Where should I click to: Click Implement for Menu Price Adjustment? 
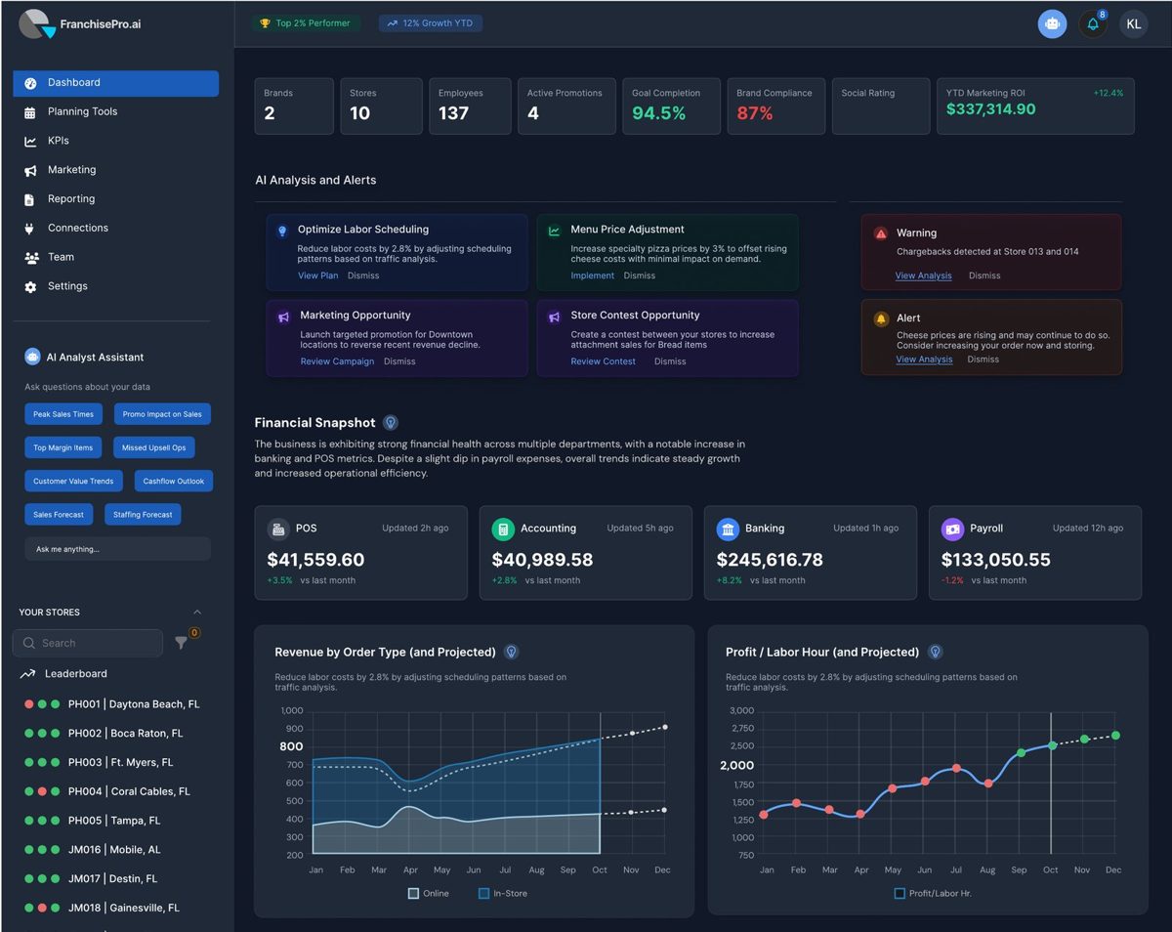tap(593, 275)
